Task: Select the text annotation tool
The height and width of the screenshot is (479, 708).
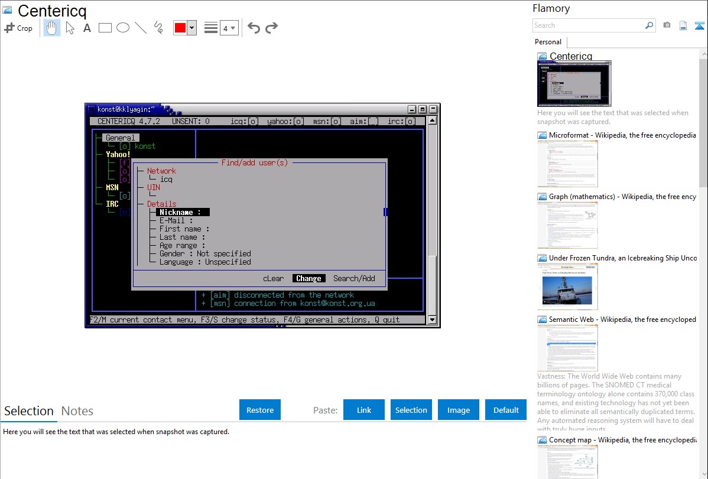Action: pyautogui.click(x=87, y=28)
